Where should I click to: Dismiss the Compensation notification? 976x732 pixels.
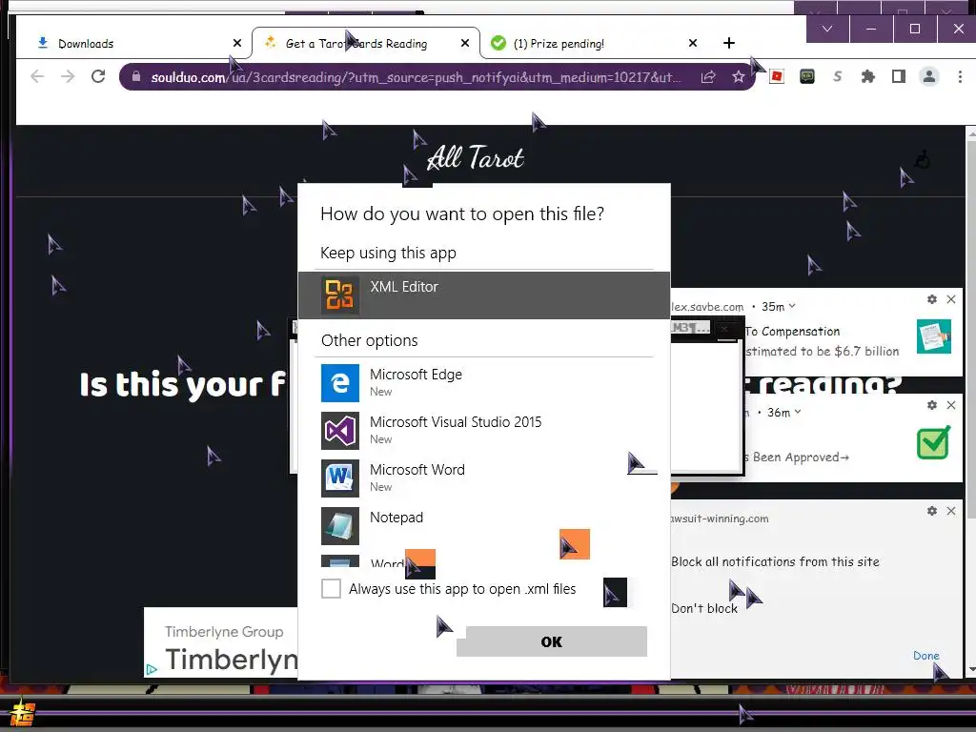tap(951, 299)
